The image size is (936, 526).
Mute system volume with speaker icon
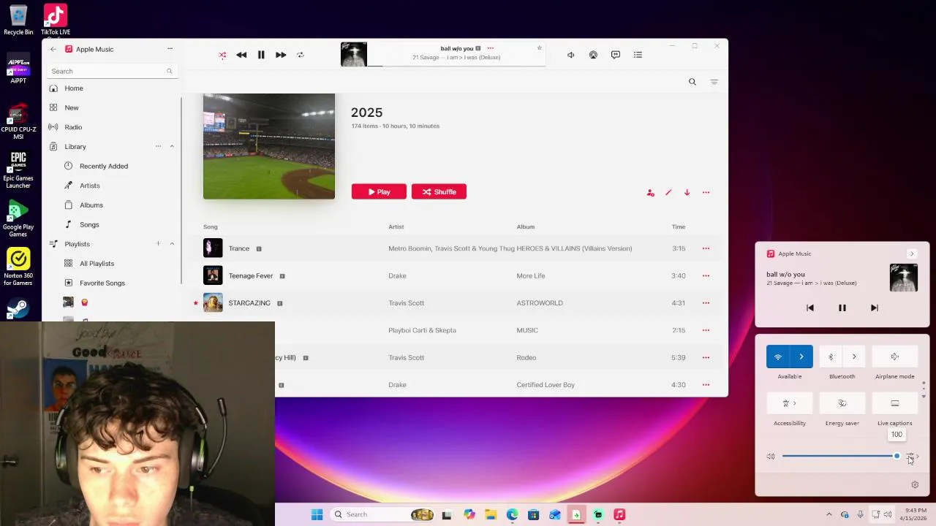(771, 457)
